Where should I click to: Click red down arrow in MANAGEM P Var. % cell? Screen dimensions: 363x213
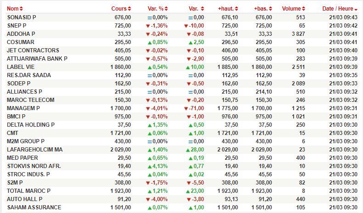[148, 108]
